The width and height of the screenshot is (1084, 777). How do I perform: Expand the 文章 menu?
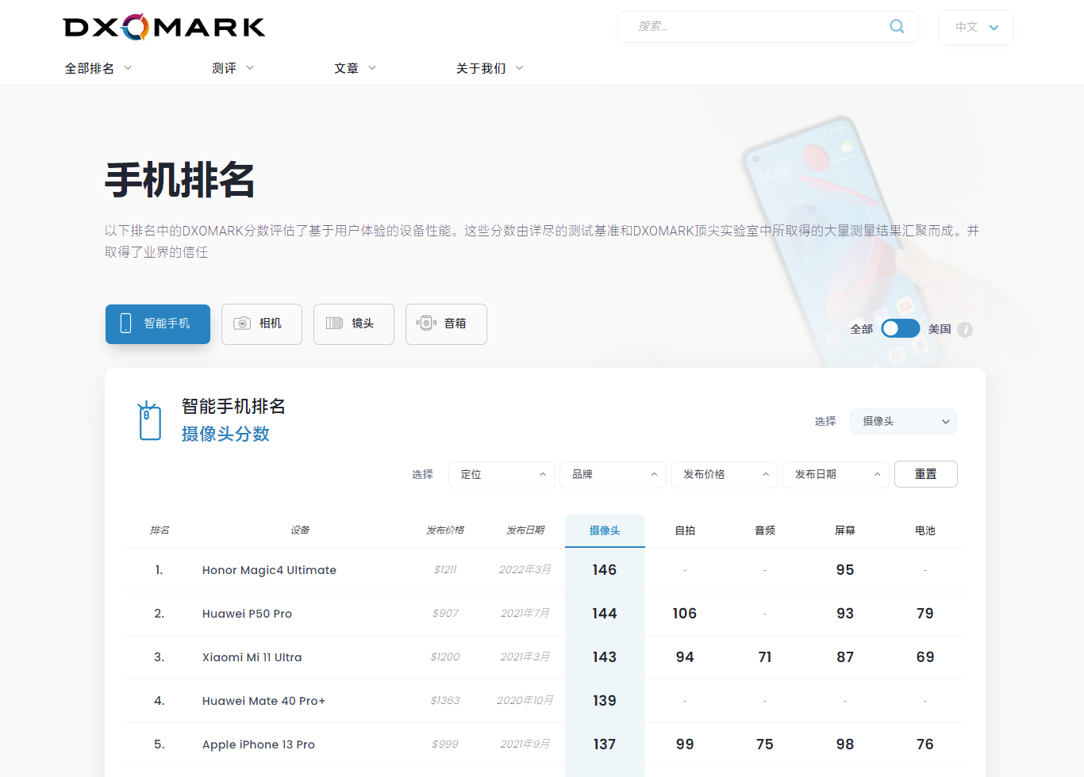pyautogui.click(x=355, y=68)
